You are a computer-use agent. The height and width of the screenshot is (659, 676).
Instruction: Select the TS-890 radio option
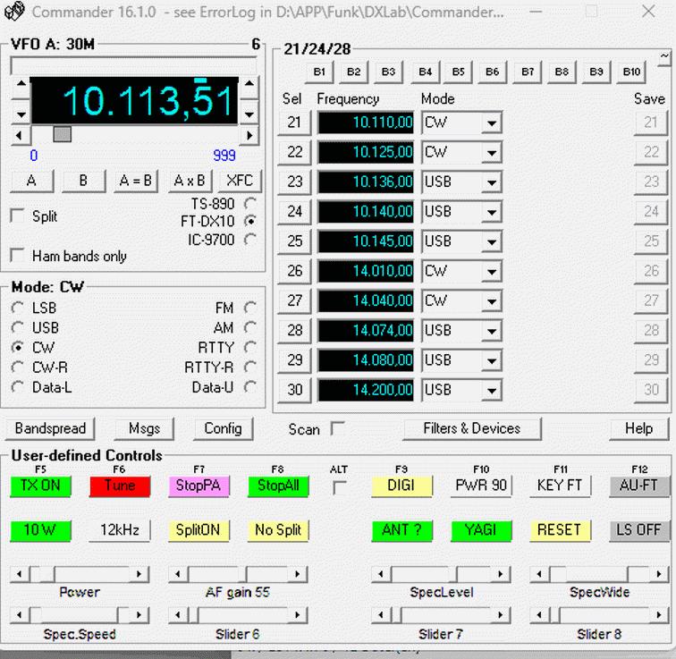coord(250,204)
